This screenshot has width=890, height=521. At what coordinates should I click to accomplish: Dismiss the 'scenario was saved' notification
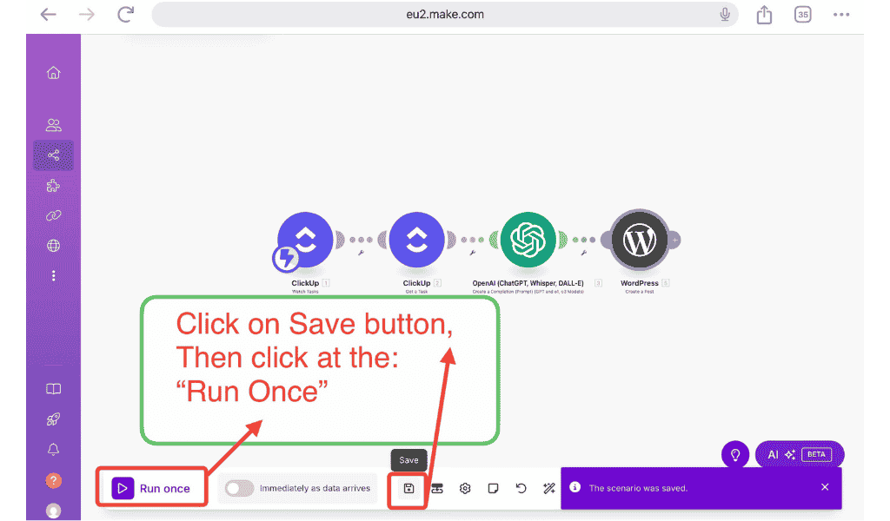tap(825, 487)
